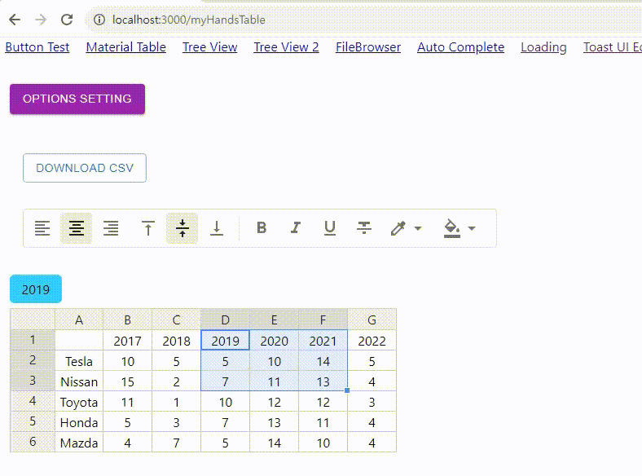Screen dimensions: 642x476
Task: Select row 3 header
Action: coord(33,381)
